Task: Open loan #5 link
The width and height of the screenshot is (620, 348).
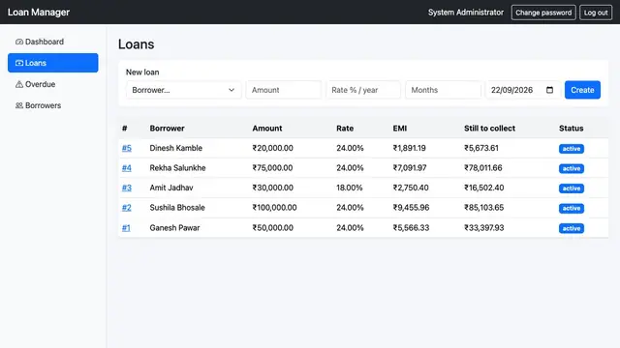Action: click(127, 148)
